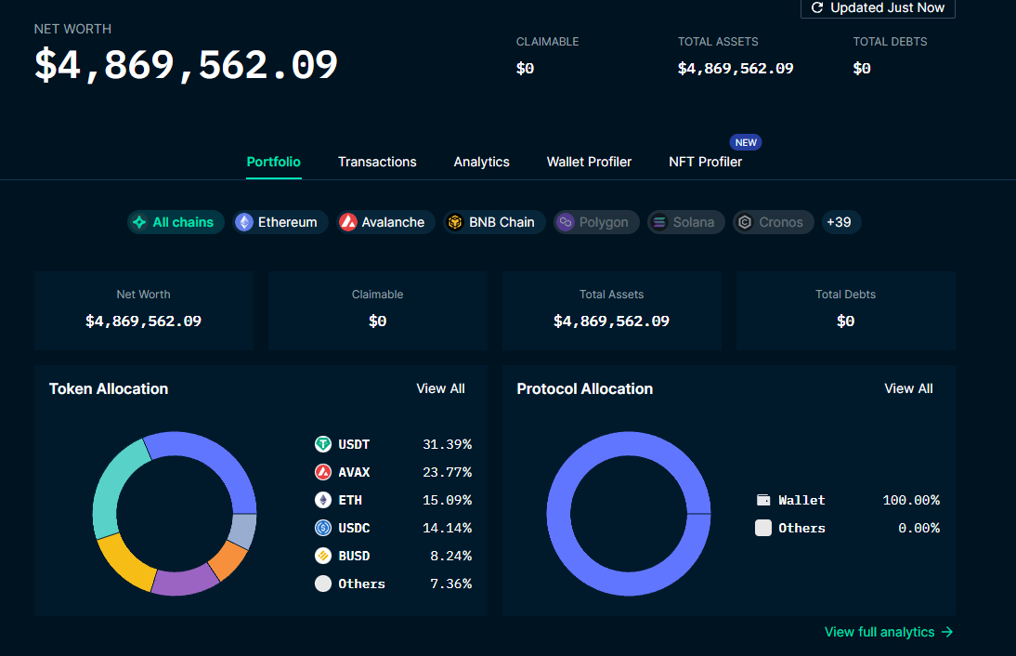Select the All chains filter button
Image resolution: width=1016 pixels, height=656 pixels.
point(174,222)
